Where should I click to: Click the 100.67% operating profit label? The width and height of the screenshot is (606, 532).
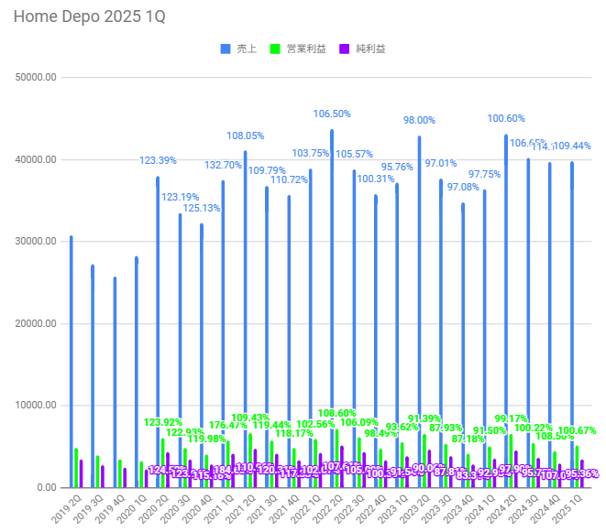(578, 430)
